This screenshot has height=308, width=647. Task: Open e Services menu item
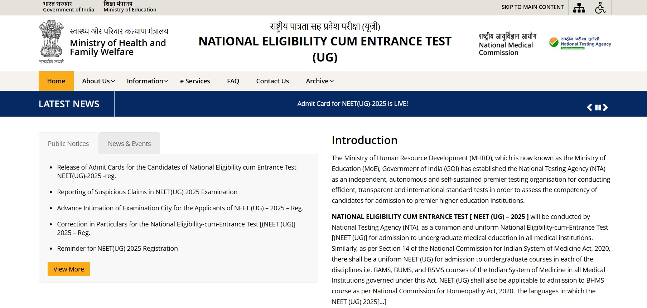pyautogui.click(x=195, y=81)
